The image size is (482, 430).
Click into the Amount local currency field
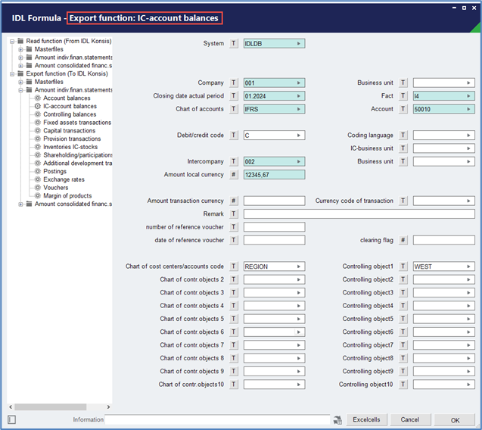click(274, 175)
